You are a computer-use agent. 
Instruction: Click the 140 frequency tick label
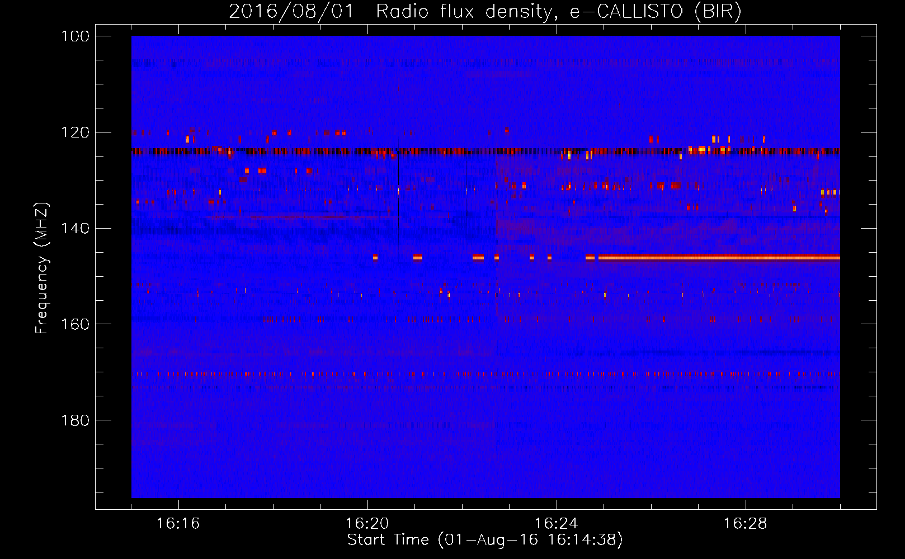pyautogui.click(x=74, y=228)
